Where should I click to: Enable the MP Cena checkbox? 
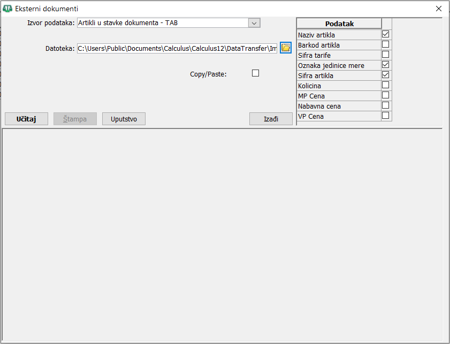(385, 95)
